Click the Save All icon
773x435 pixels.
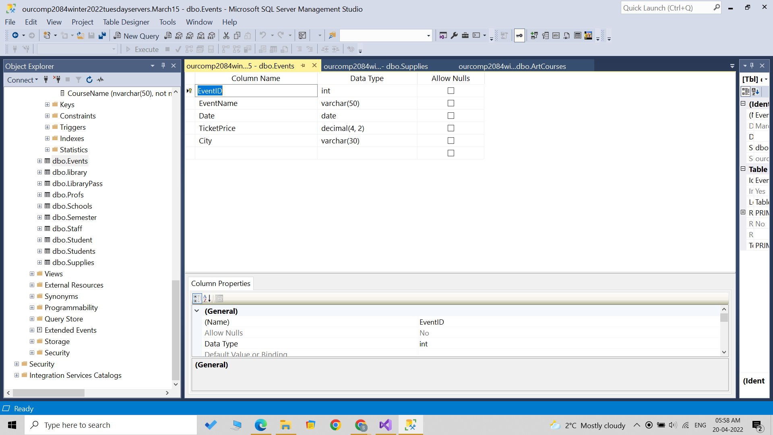(x=102, y=36)
